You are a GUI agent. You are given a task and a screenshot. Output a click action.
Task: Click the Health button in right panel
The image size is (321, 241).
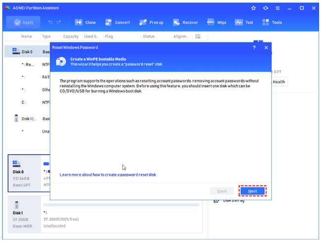[x=279, y=82]
